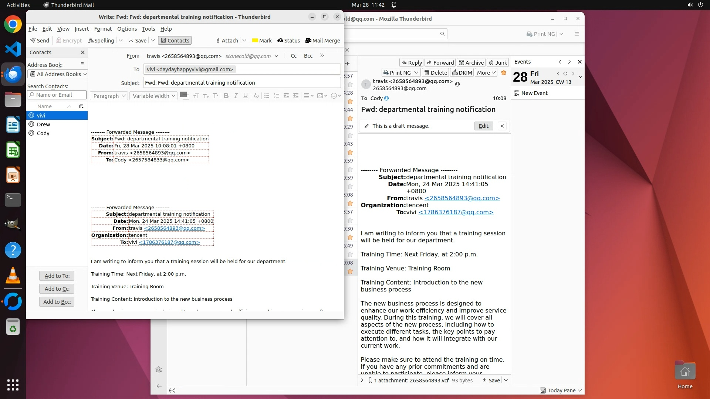710x399 pixels.
Task: Increase paragraph indent
Action: 296,96
